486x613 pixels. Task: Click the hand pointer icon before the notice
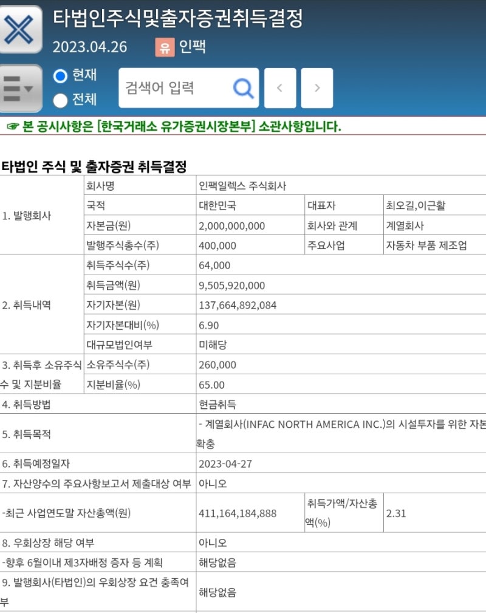10,126
